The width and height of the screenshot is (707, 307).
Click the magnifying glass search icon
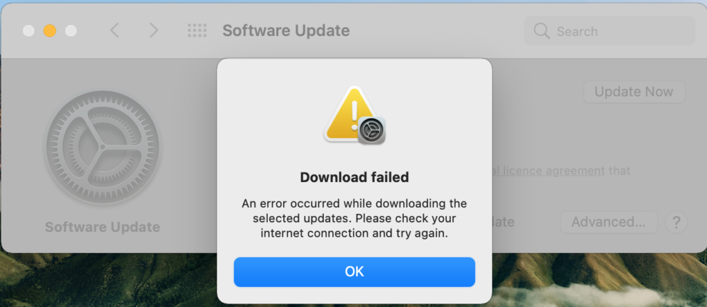click(x=541, y=31)
